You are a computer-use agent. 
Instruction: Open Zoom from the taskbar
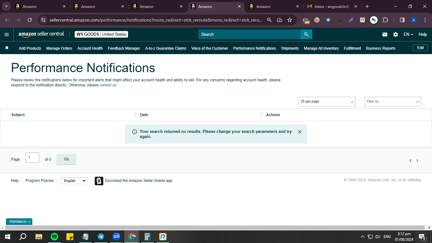[116, 237]
